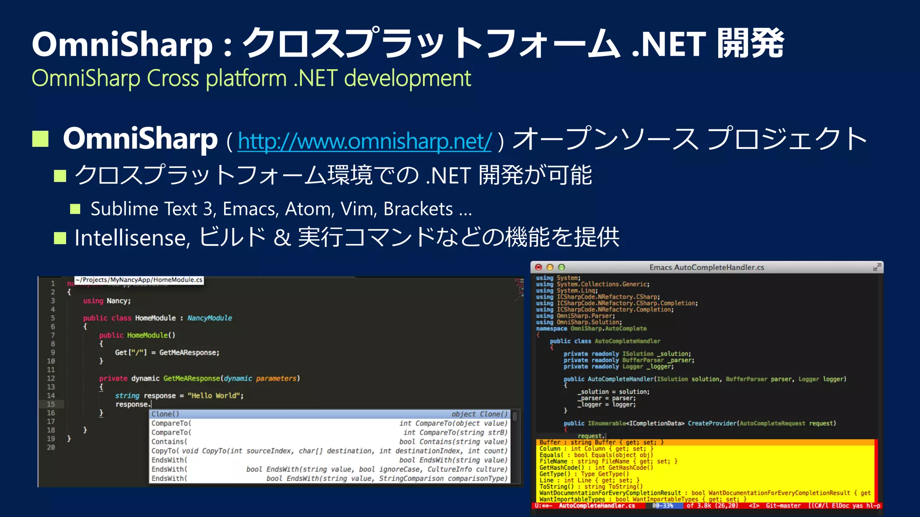Click the "Hello World" string literal
Viewport: 920px width, 517px height.
(x=214, y=395)
